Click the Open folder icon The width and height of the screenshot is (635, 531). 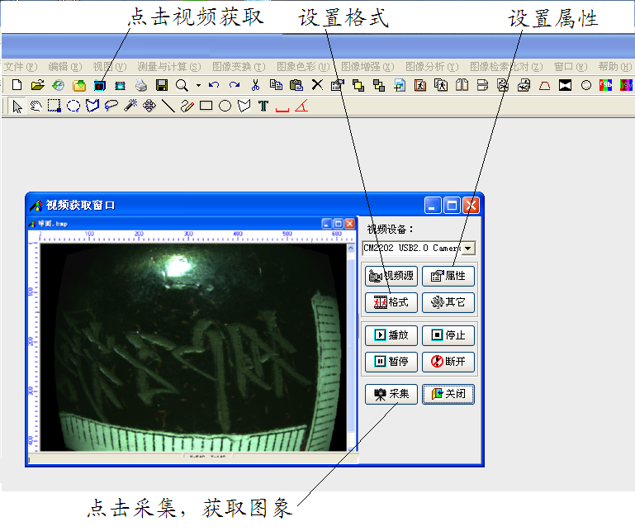pos(37,85)
